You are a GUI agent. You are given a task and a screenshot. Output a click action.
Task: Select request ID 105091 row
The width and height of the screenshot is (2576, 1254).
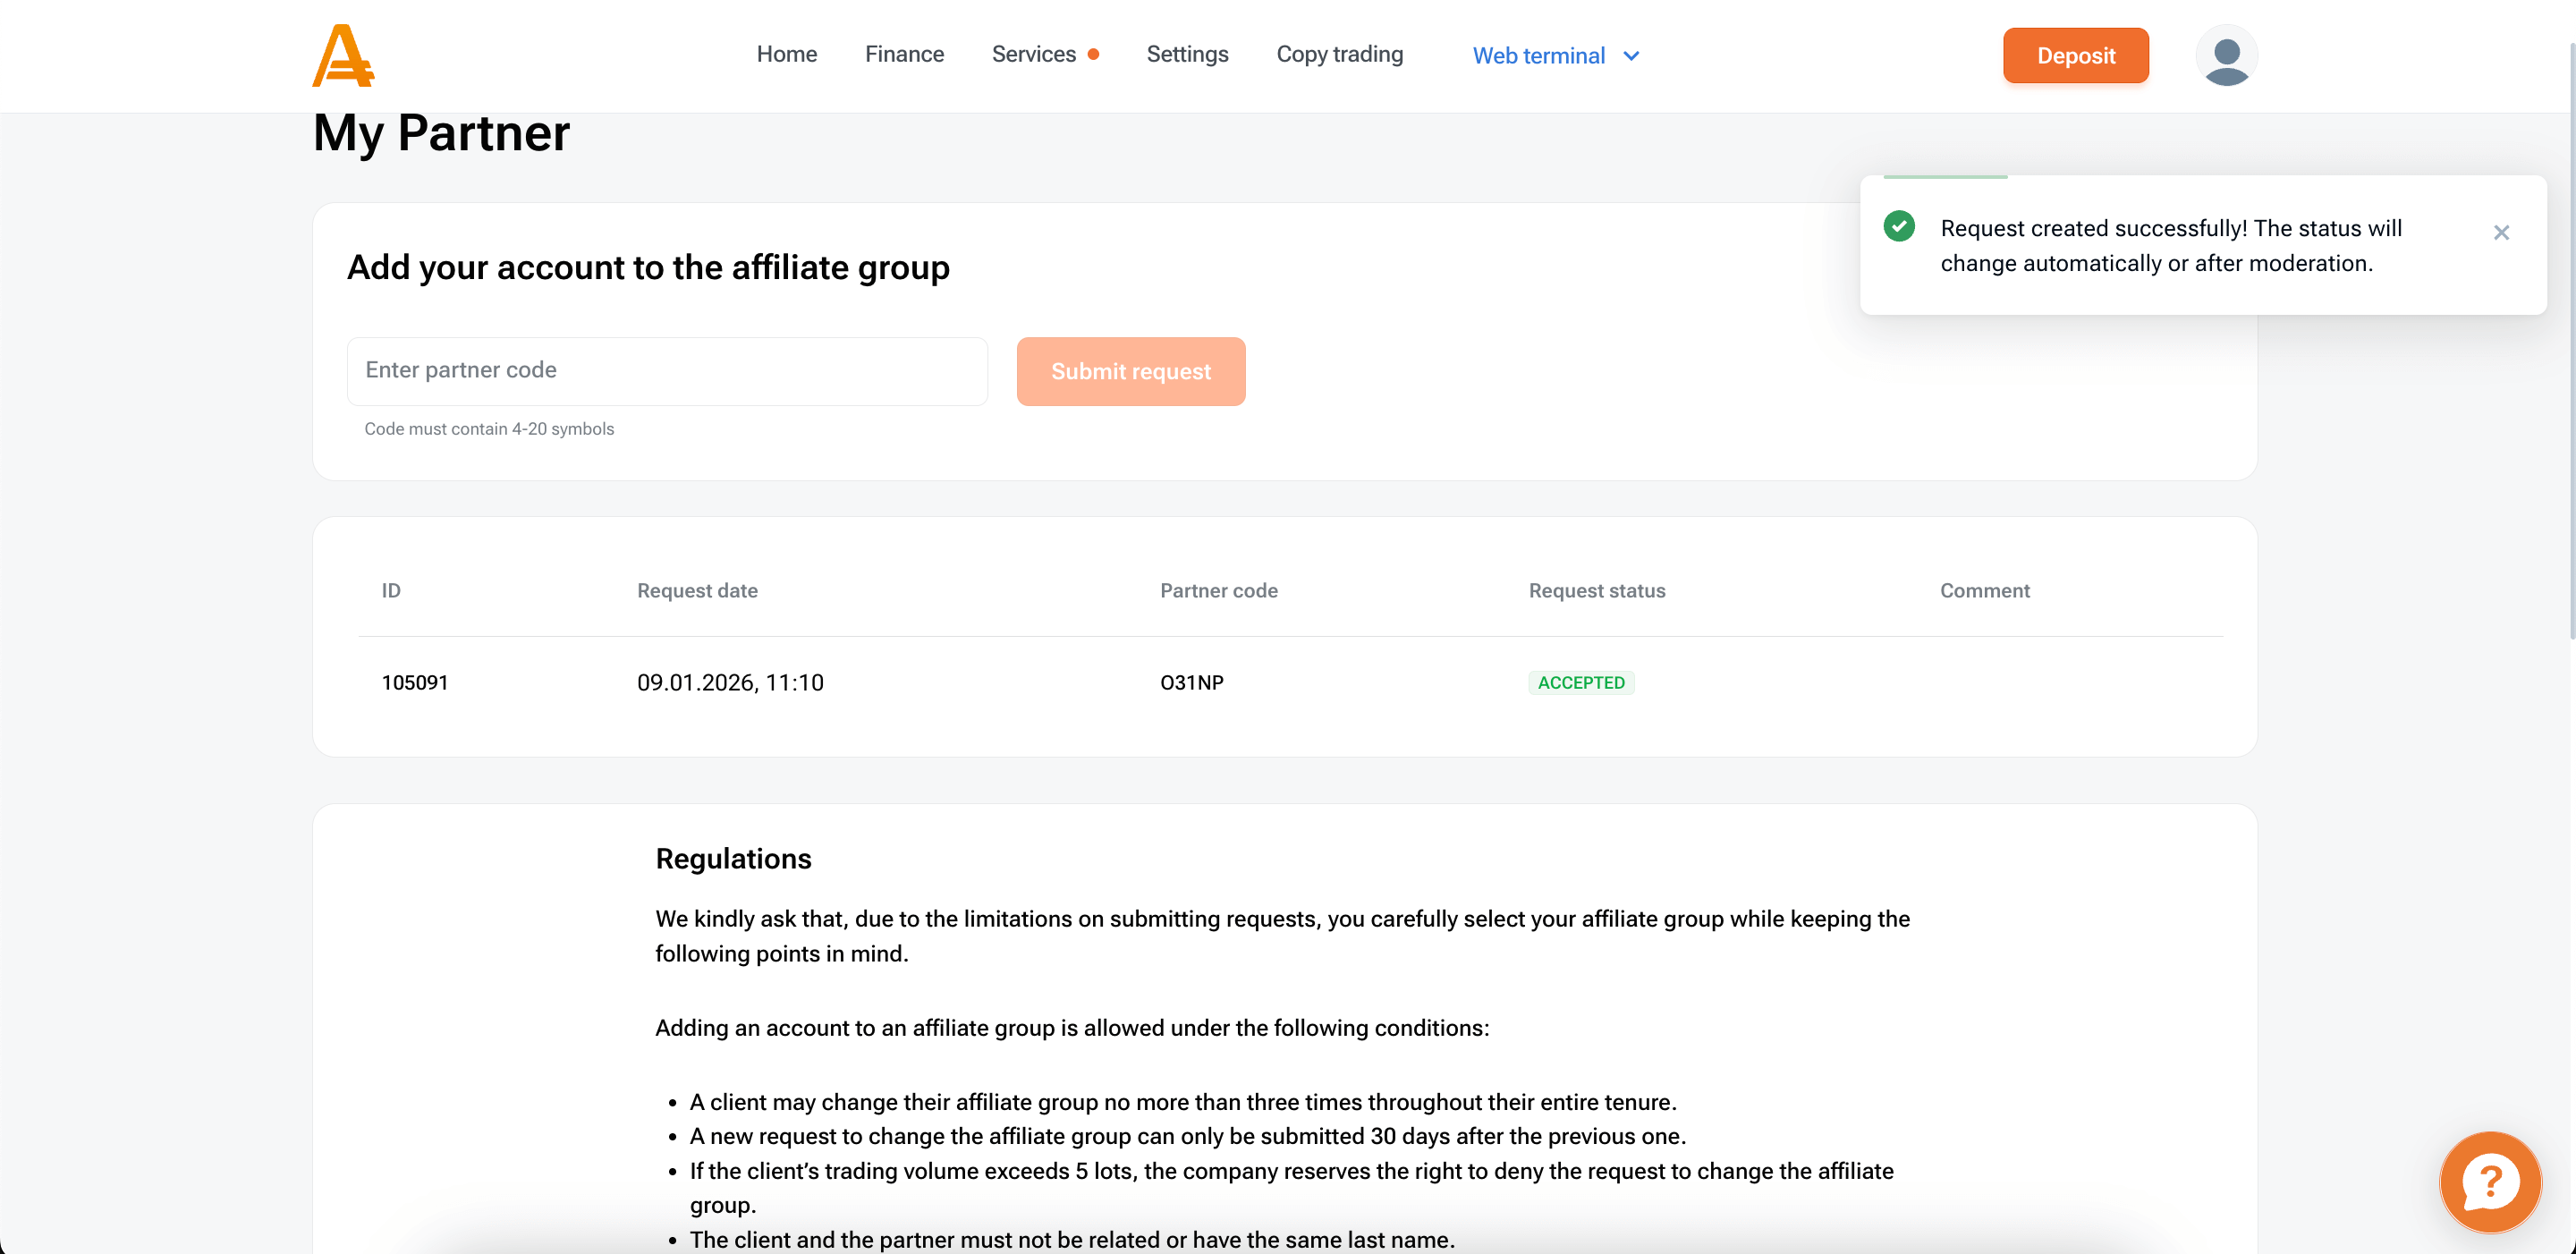[x=414, y=683]
